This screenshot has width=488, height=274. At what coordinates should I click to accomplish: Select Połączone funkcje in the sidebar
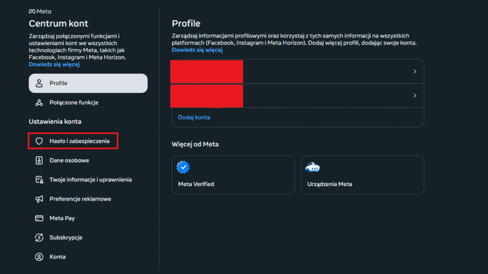pos(88,103)
